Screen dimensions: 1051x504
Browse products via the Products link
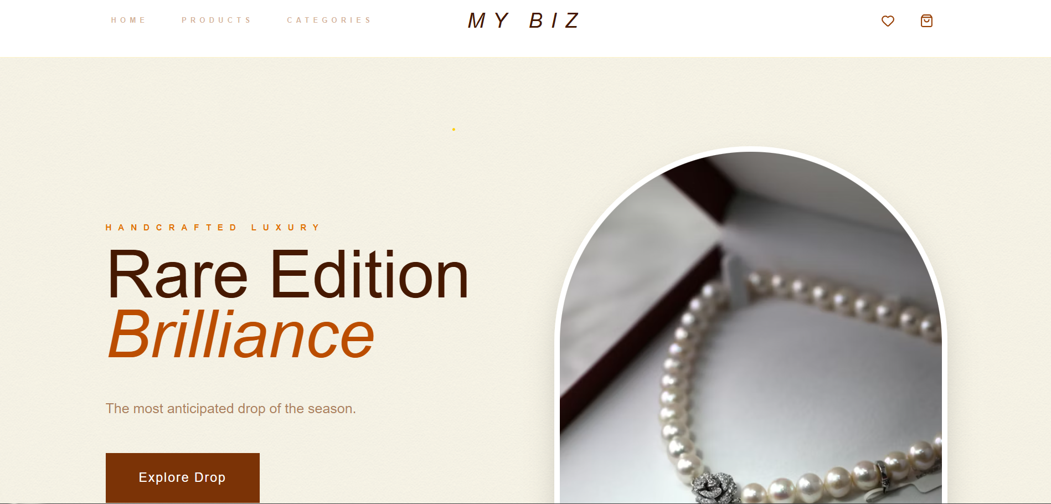coord(216,20)
